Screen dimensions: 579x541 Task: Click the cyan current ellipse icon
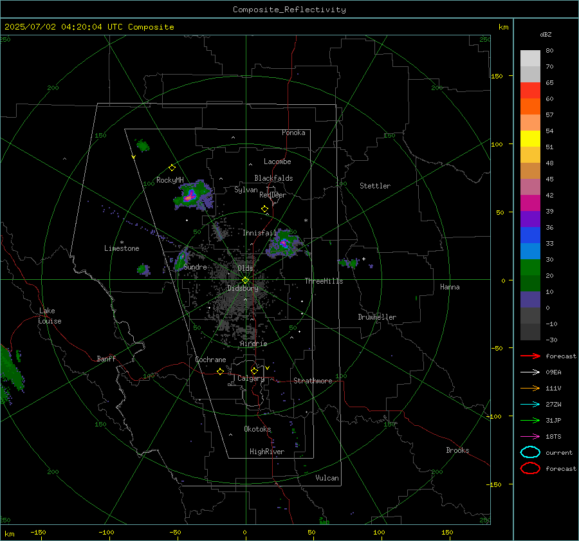(530, 452)
